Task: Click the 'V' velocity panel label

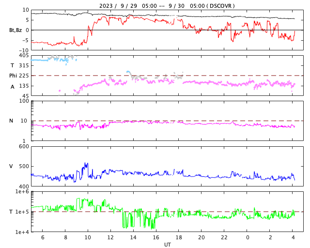Action: pyautogui.click(x=11, y=166)
